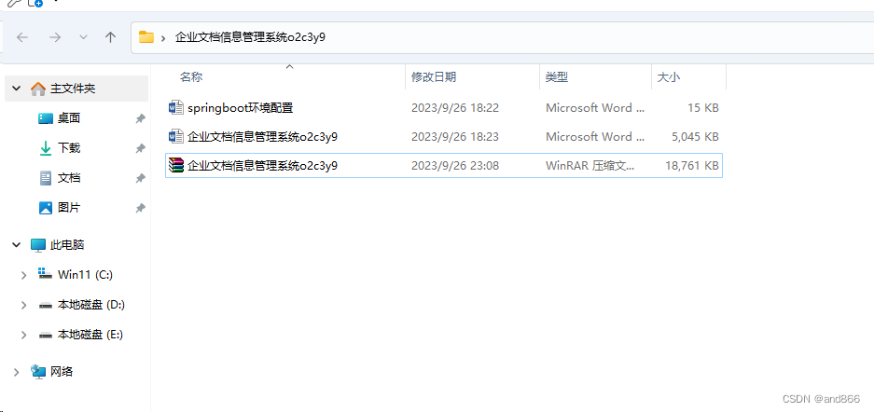Click the 18,761 KB size cell
The width and height of the screenshot is (874, 412).
[x=692, y=165]
